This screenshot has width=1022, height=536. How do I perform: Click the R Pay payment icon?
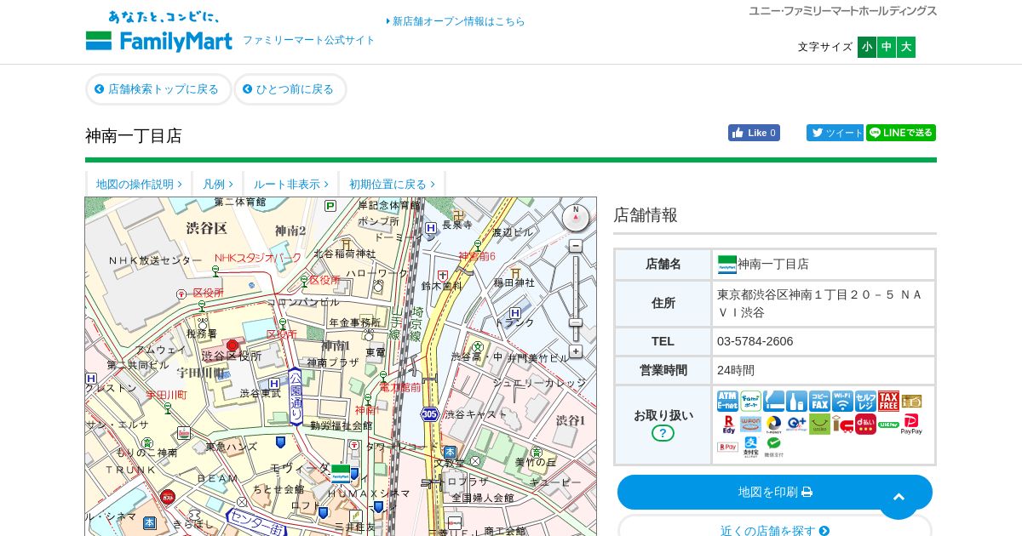tap(727, 447)
